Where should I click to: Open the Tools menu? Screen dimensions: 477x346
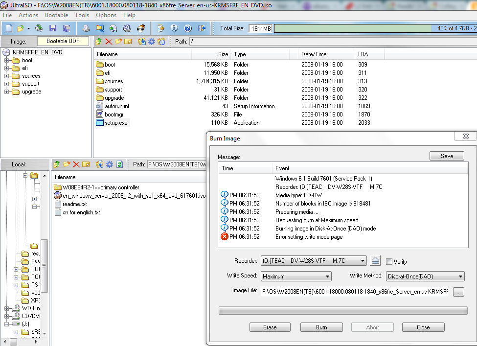tap(82, 15)
